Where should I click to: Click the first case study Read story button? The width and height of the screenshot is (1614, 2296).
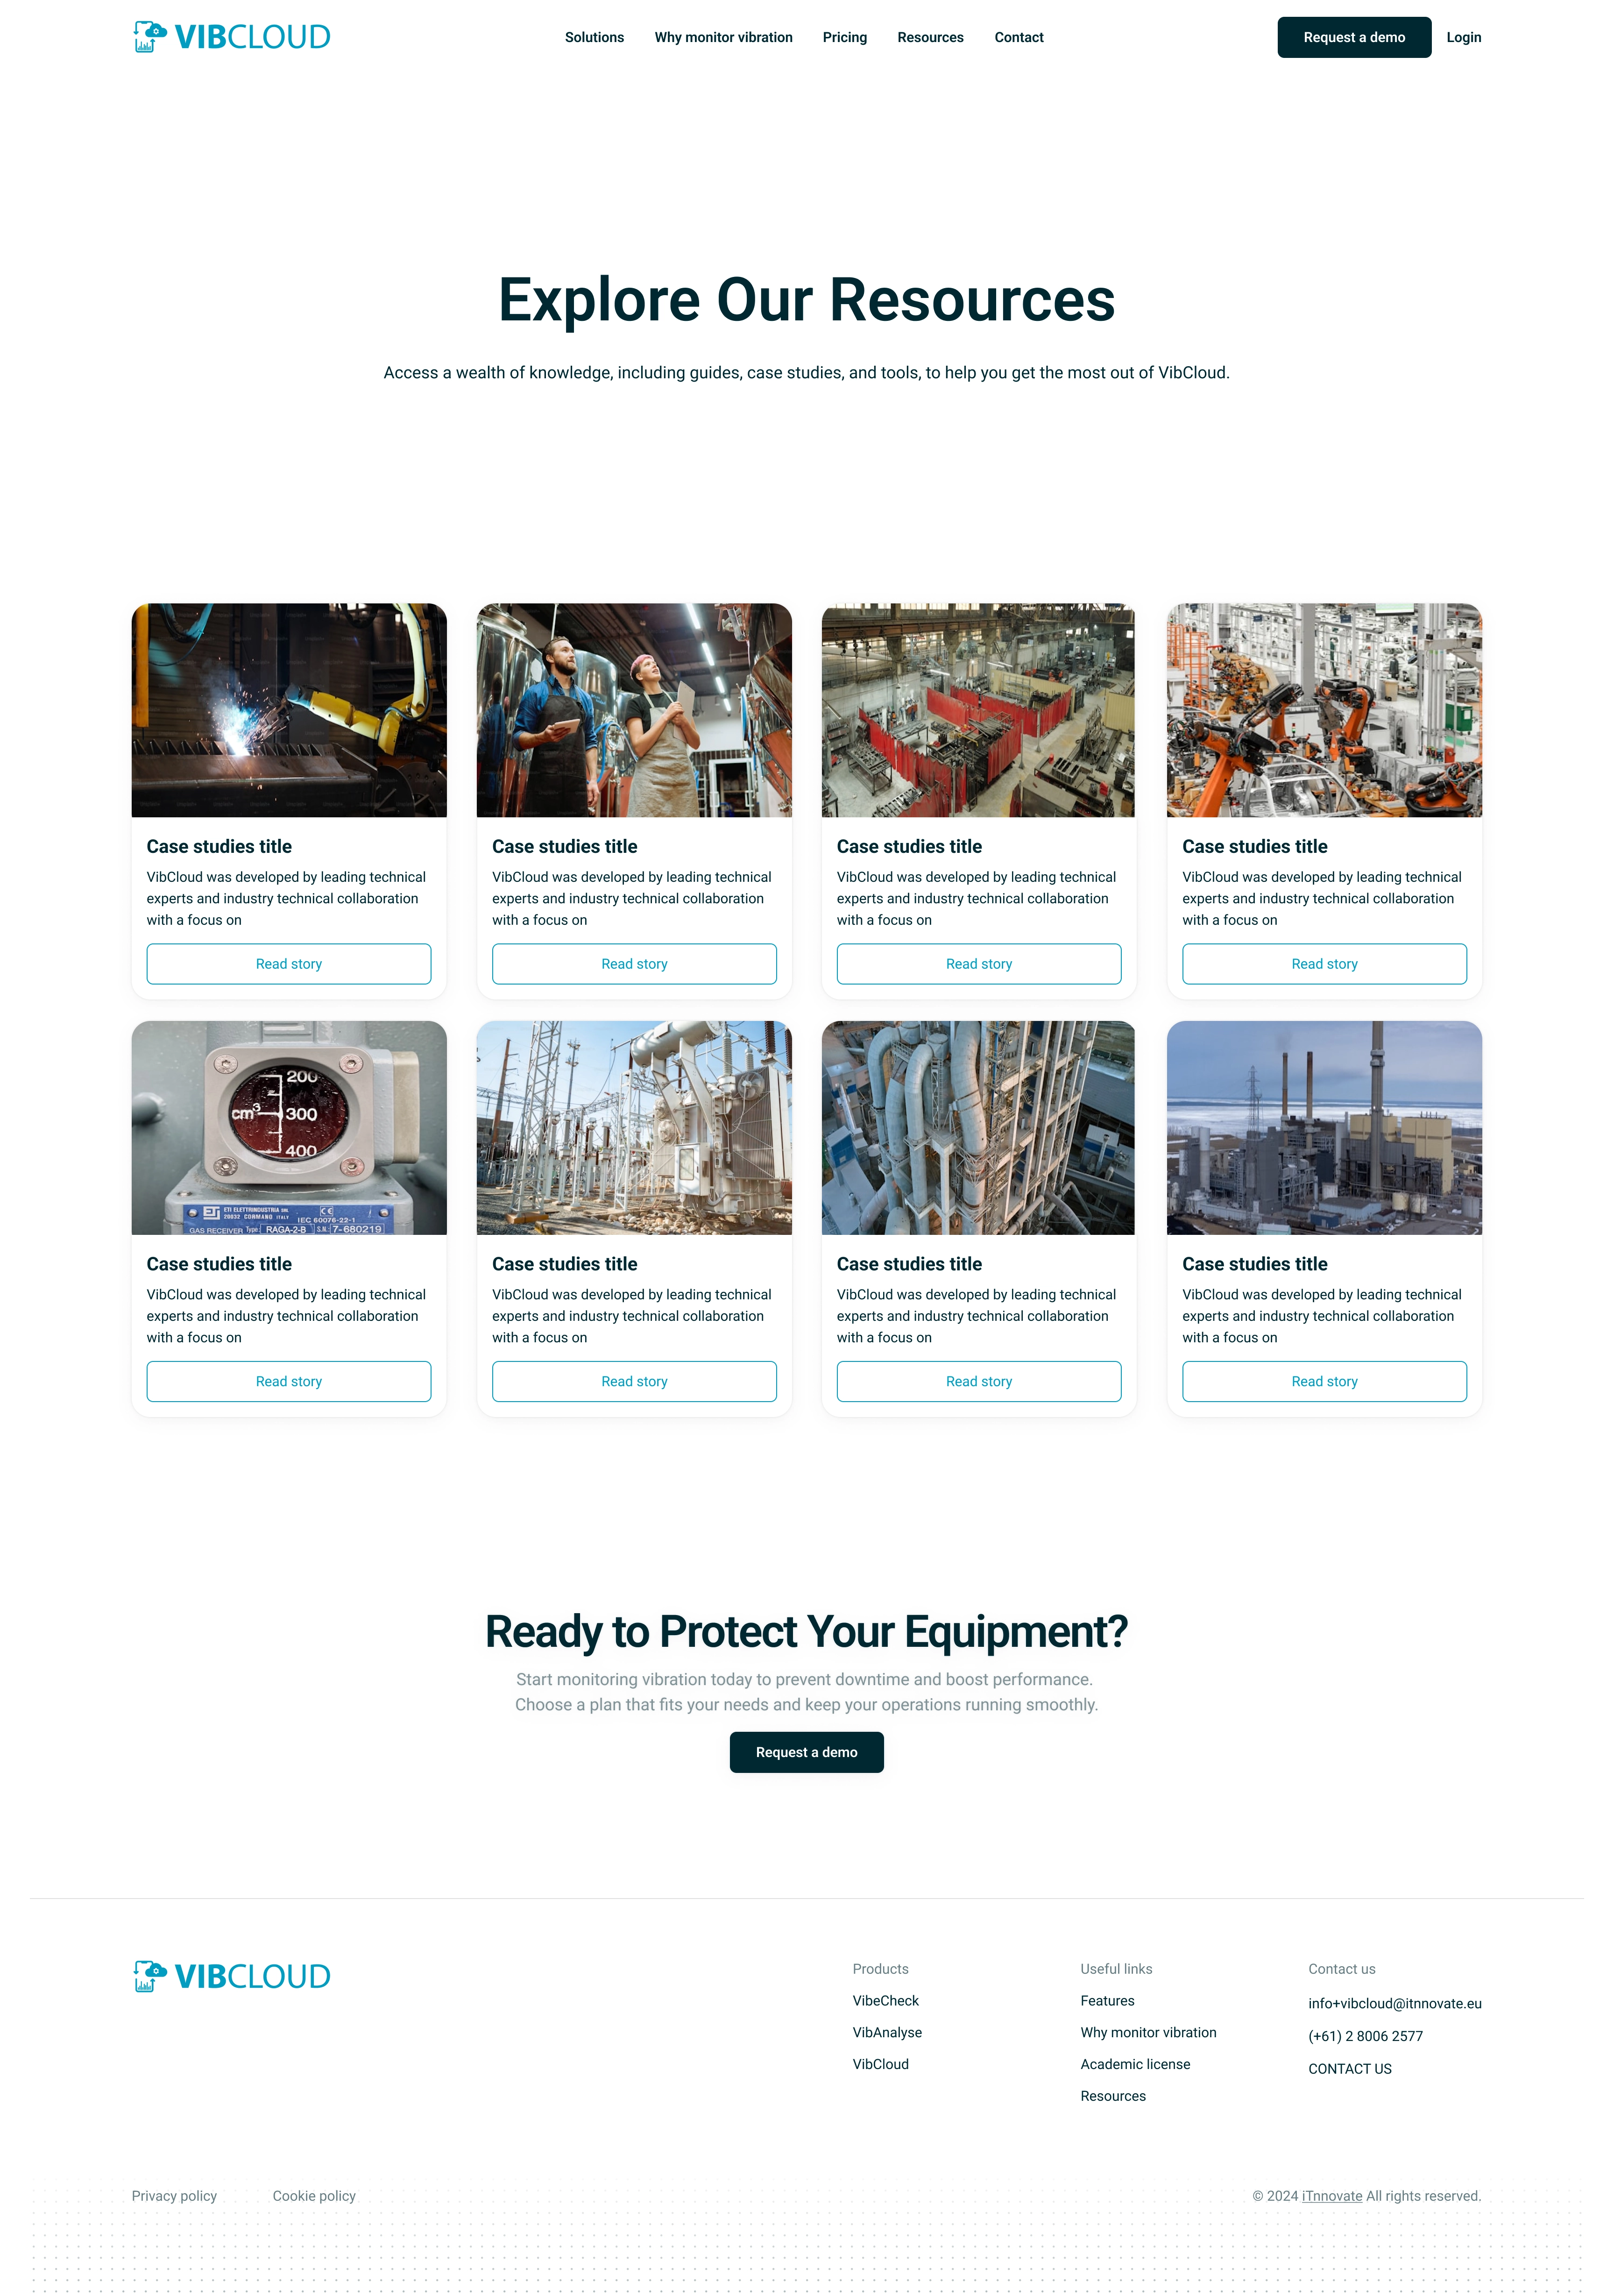pyautogui.click(x=288, y=962)
